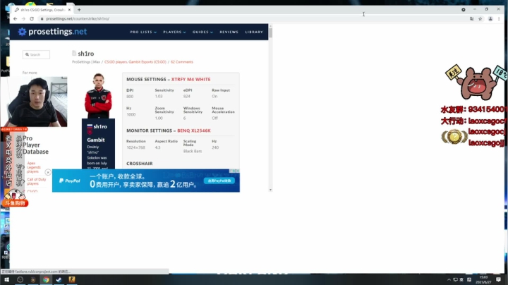Show hidden tray icons chevron
Image resolution: width=508 pixels, height=285 pixels.
449,279
